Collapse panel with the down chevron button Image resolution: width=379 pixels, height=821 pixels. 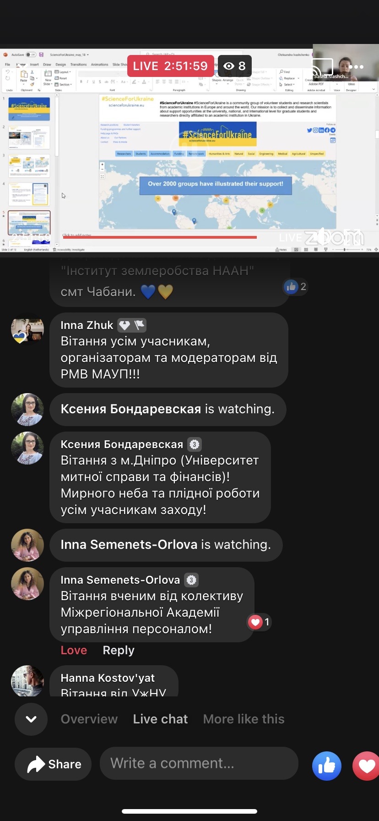[31, 719]
